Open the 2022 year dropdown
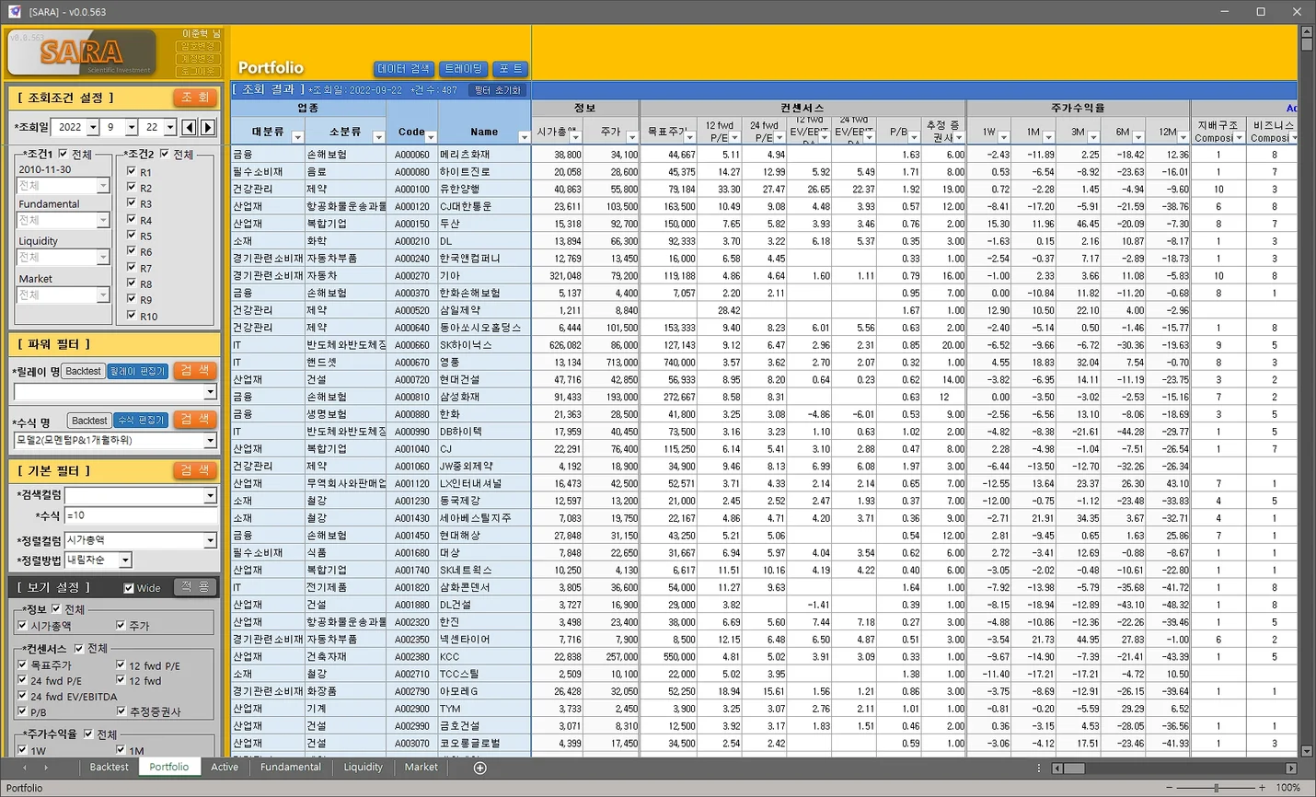Screen dimensions: 1316x797 (93, 127)
